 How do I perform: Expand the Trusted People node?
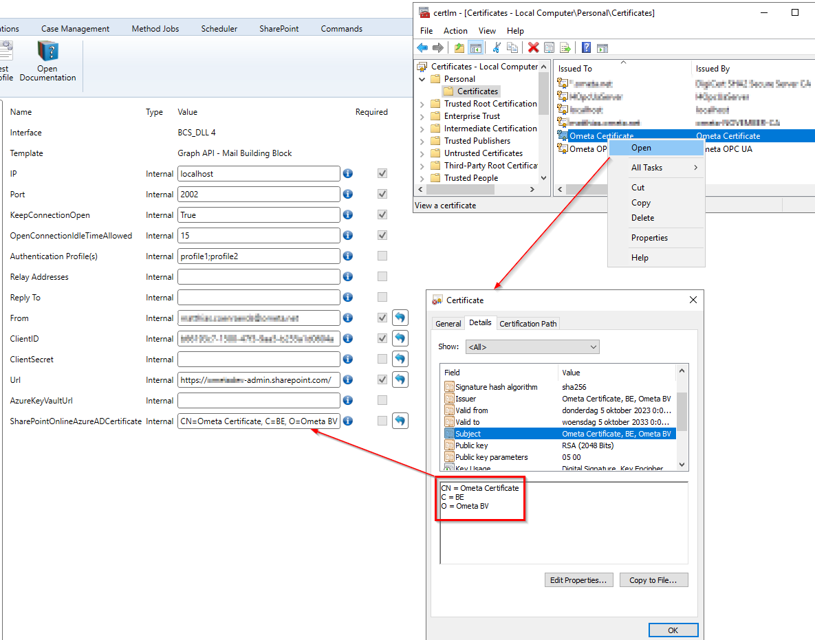tap(422, 178)
